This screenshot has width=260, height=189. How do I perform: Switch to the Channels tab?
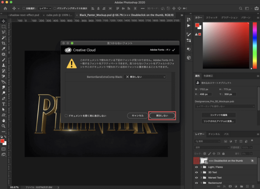tap(214, 134)
